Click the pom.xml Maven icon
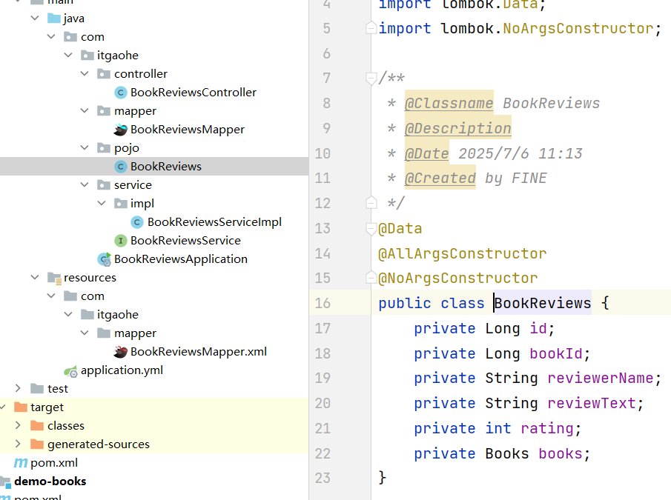 (x=21, y=463)
